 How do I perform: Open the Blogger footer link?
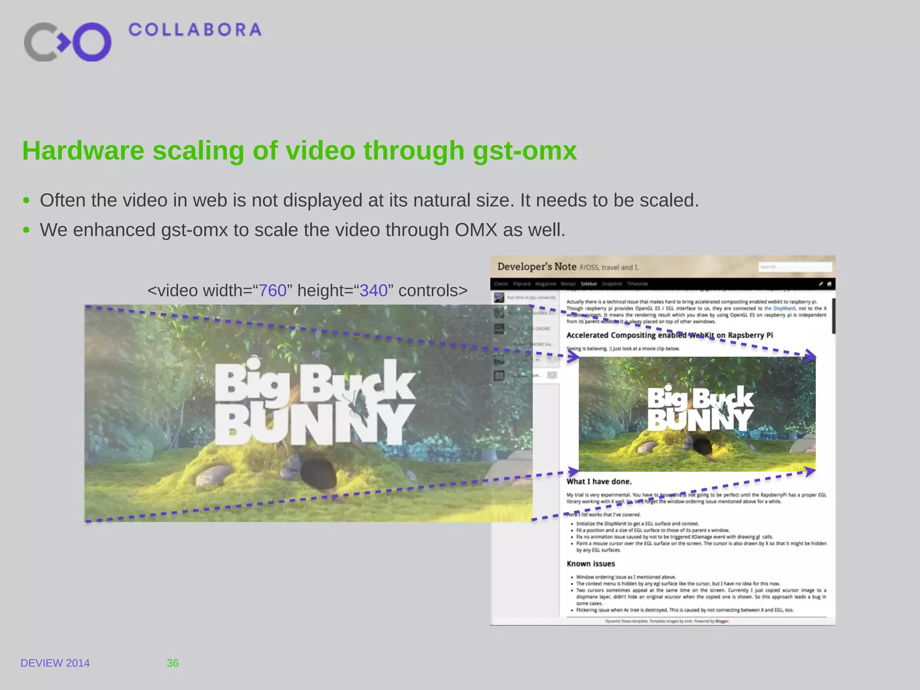pos(722,621)
